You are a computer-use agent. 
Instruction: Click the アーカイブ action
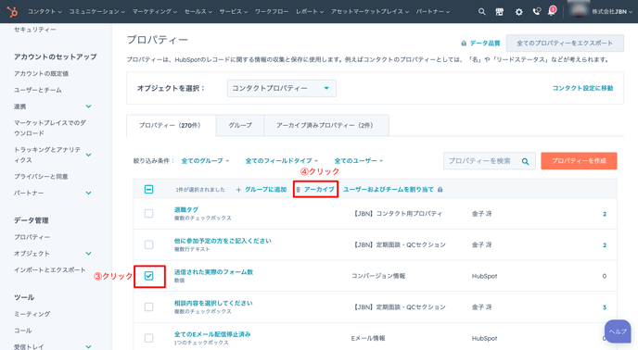315,190
